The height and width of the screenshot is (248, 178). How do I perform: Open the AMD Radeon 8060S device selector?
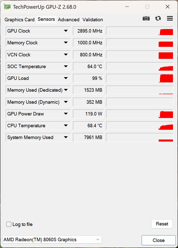pyautogui.click(x=52, y=239)
